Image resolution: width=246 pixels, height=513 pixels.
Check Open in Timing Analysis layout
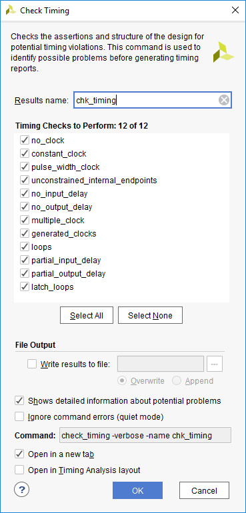(x=19, y=470)
